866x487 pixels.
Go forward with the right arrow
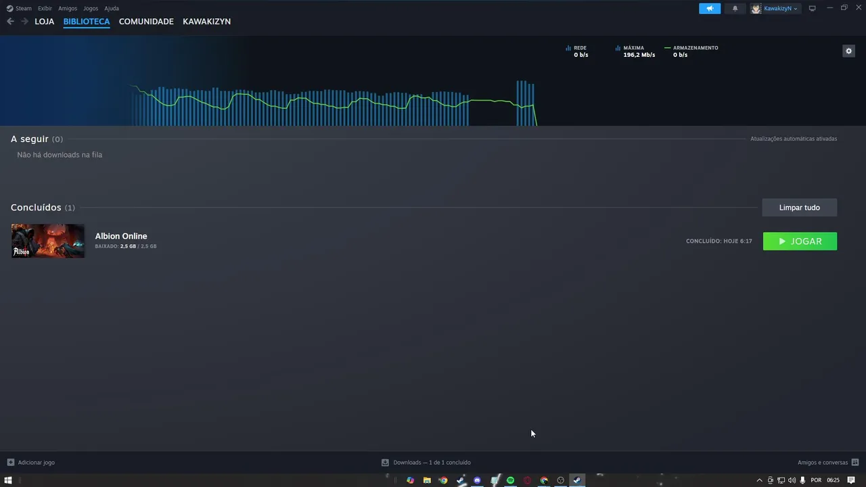(x=24, y=22)
